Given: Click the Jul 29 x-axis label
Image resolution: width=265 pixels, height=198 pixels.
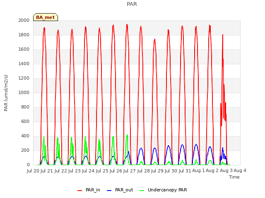Looking at the screenshot, I should [x=157, y=171].
